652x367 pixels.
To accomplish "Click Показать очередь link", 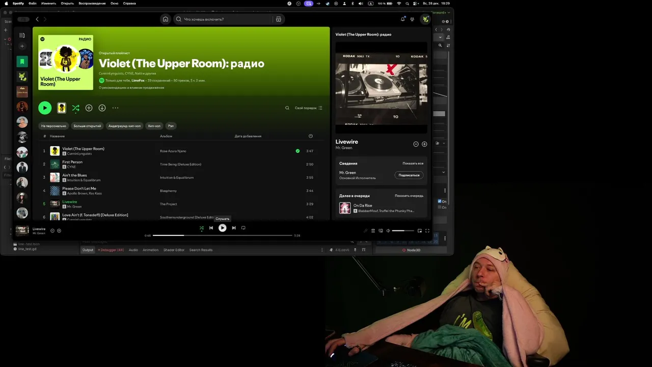I will click(409, 196).
